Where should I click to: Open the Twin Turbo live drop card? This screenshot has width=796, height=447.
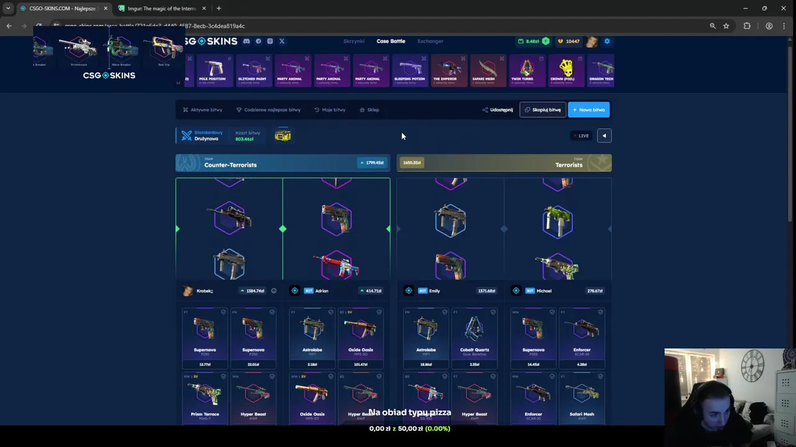527,70
